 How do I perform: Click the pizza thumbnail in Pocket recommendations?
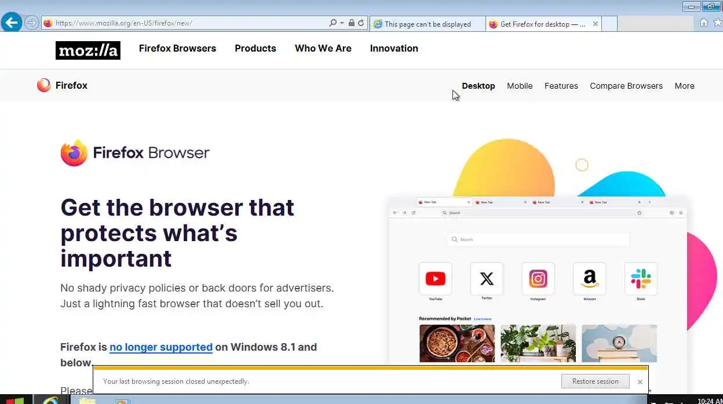tap(457, 343)
